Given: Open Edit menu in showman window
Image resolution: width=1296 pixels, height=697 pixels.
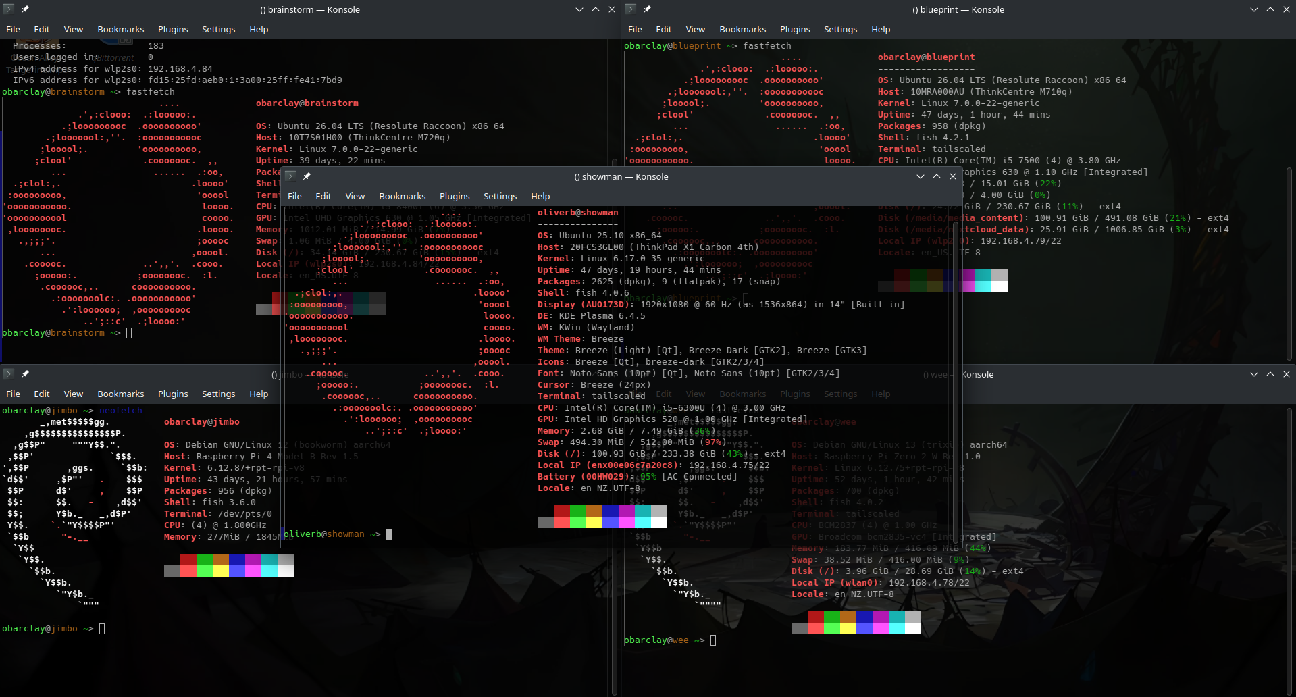Looking at the screenshot, I should pyautogui.click(x=323, y=196).
